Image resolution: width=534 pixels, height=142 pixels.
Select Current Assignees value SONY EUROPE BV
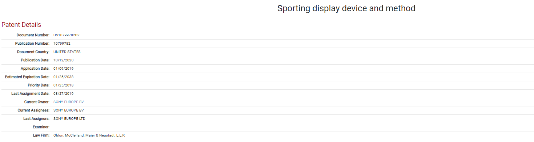(x=68, y=110)
